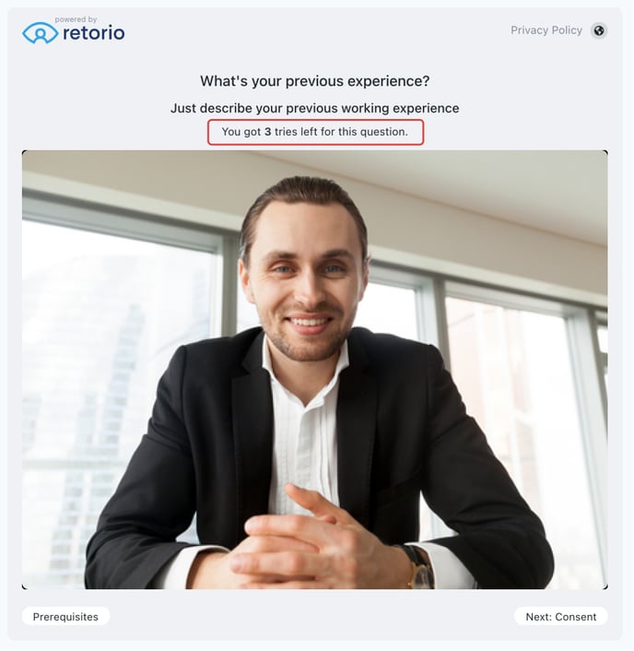
Task: Continue to Next: Consent
Action: tap(560, 617)
